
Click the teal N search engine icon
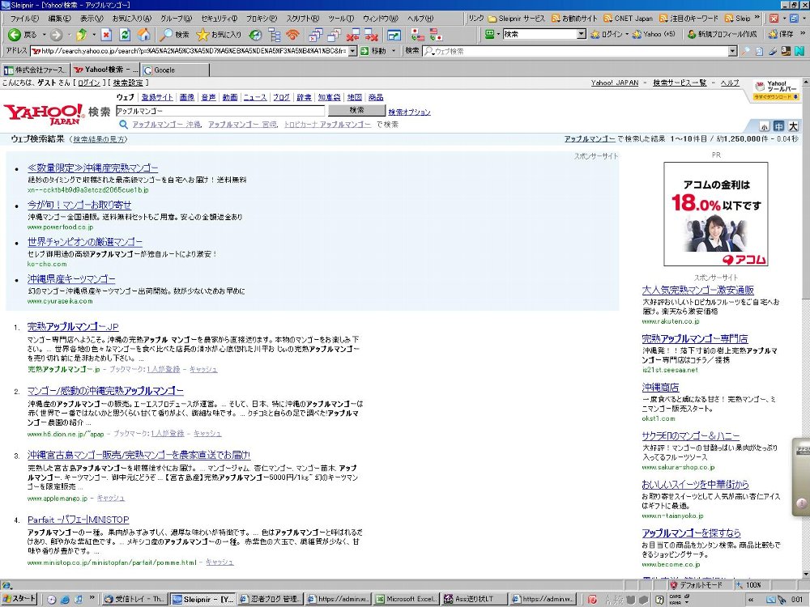coord(799,51)
